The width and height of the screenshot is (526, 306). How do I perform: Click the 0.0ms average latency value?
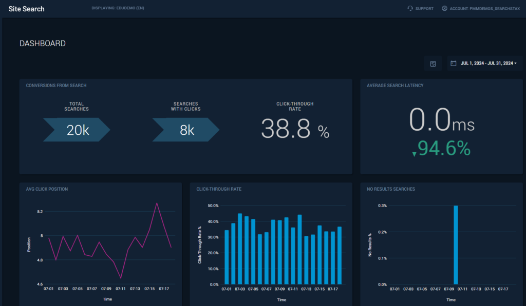[x=441, y=120]
